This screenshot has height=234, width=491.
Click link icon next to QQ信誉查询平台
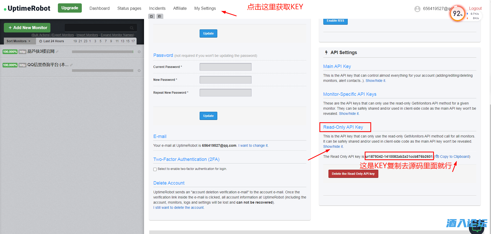72,65
